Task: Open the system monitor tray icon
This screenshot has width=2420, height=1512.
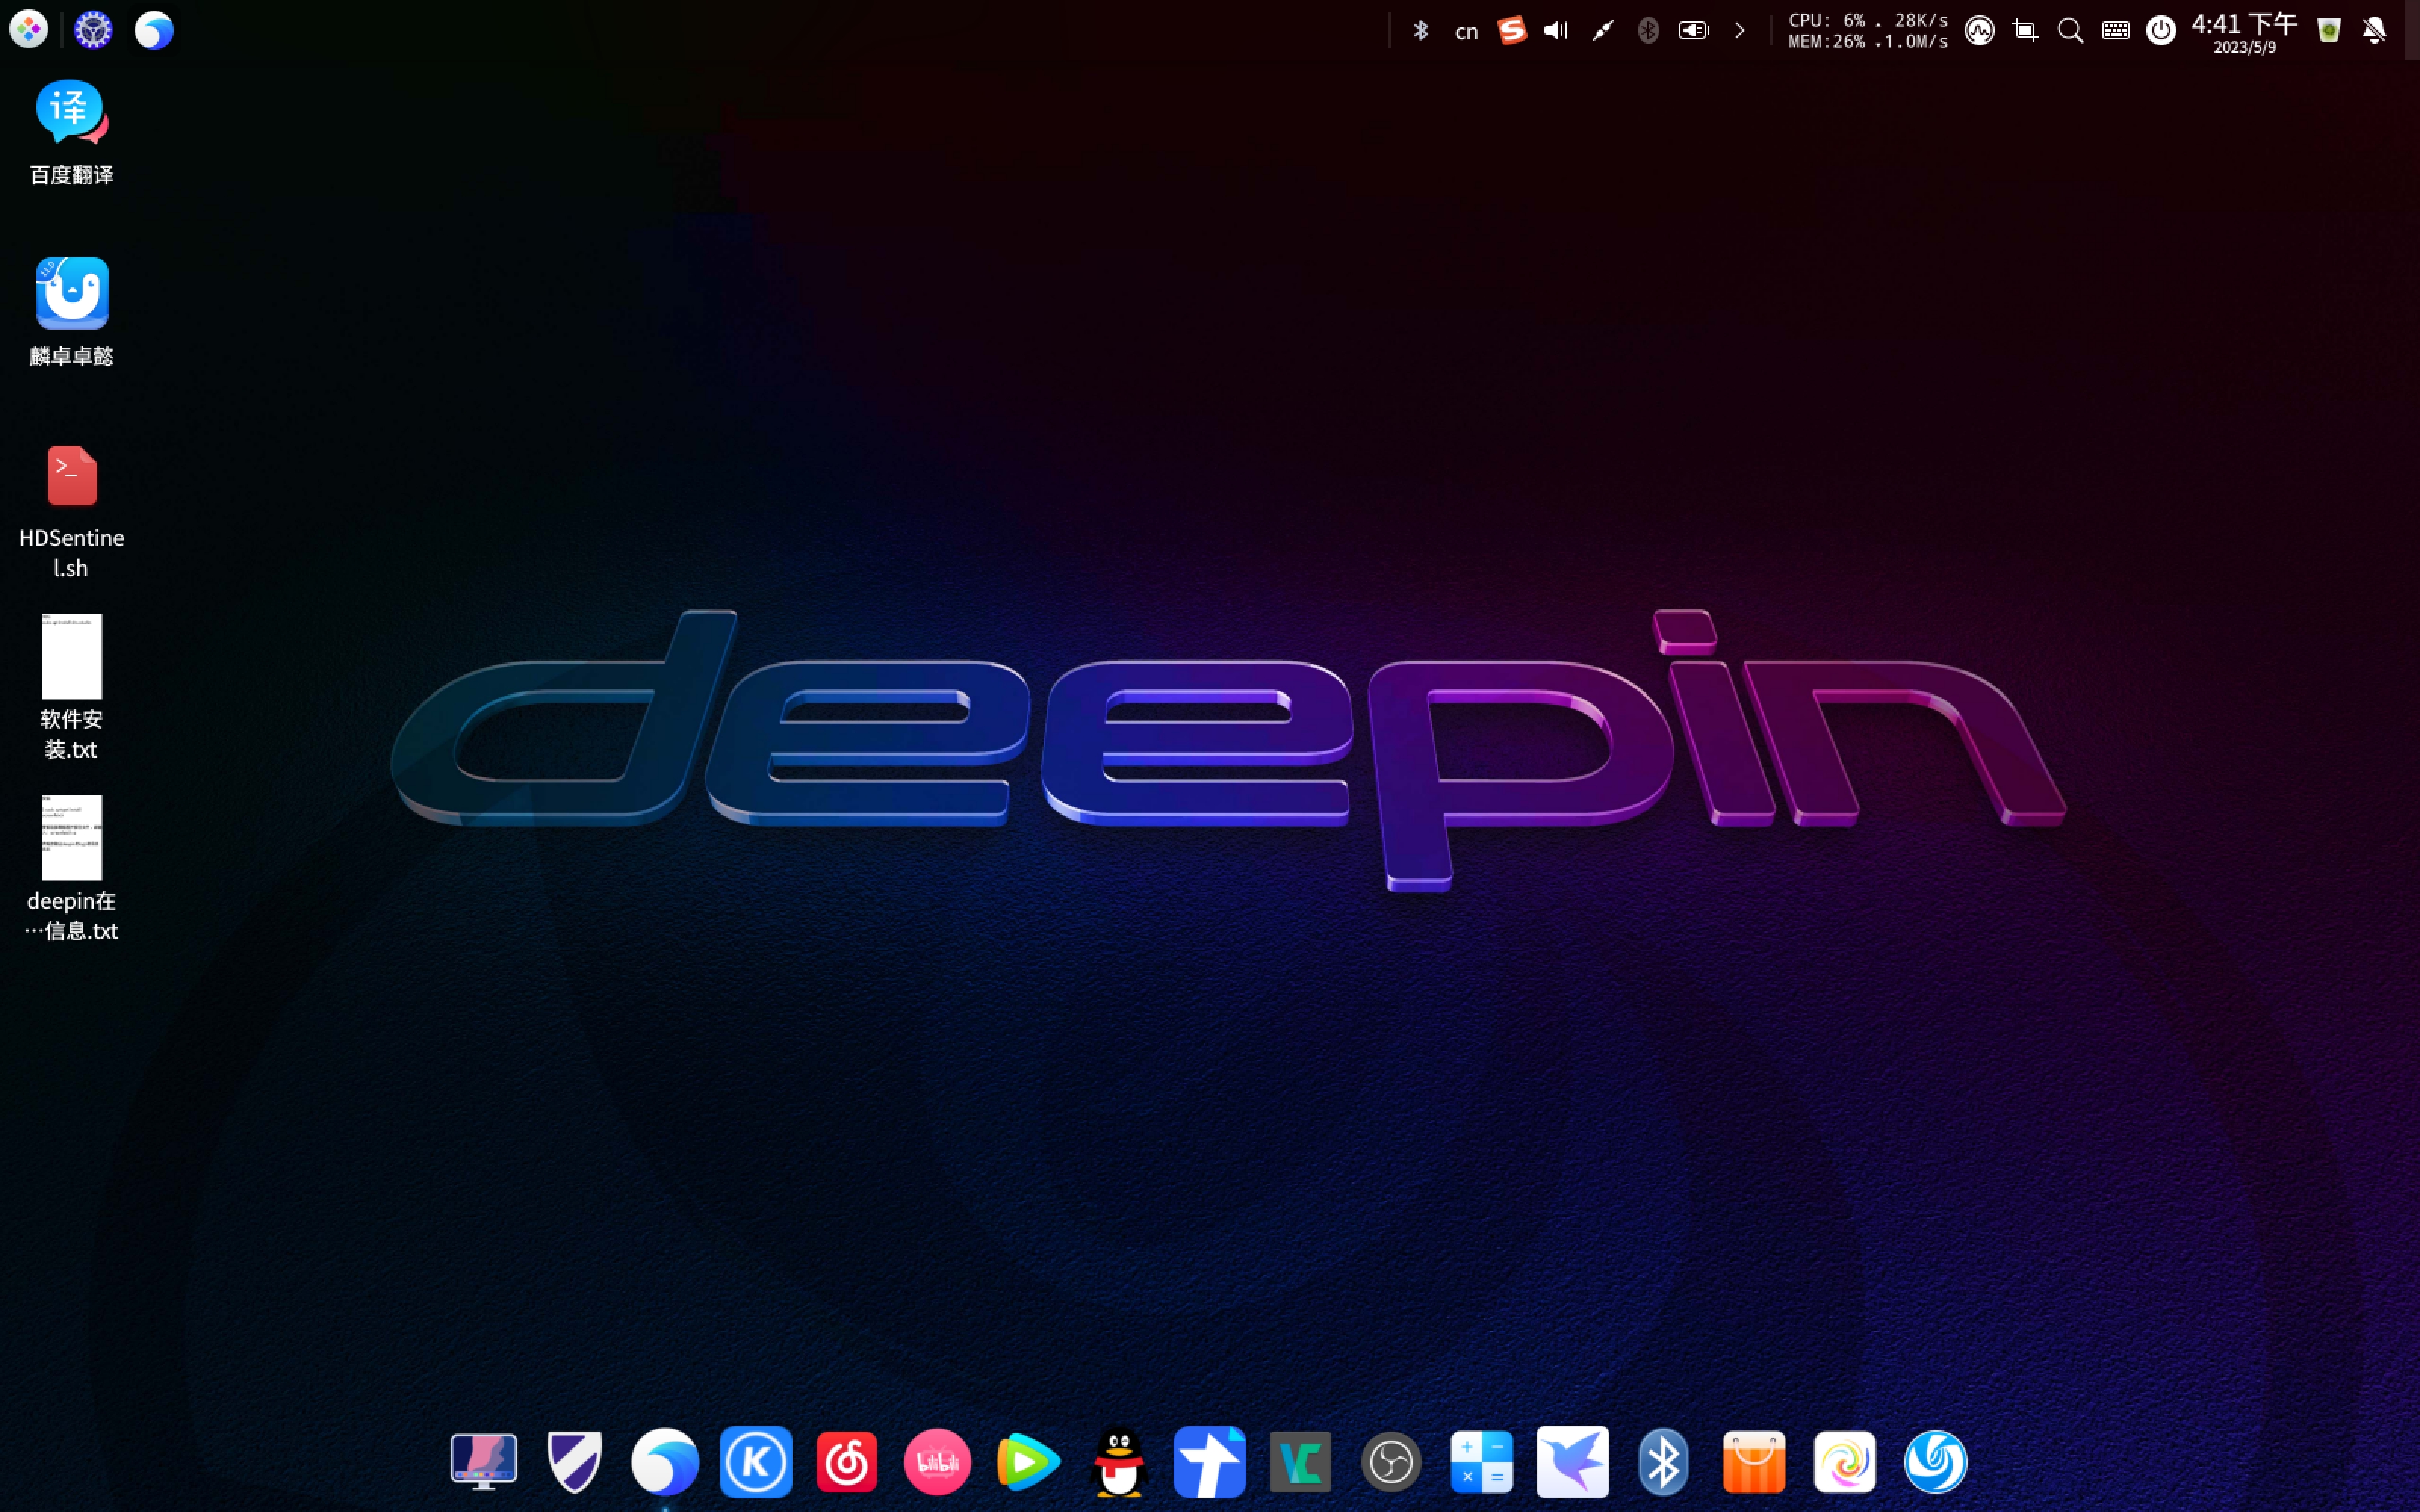Action: click(x=1980, y=30)
